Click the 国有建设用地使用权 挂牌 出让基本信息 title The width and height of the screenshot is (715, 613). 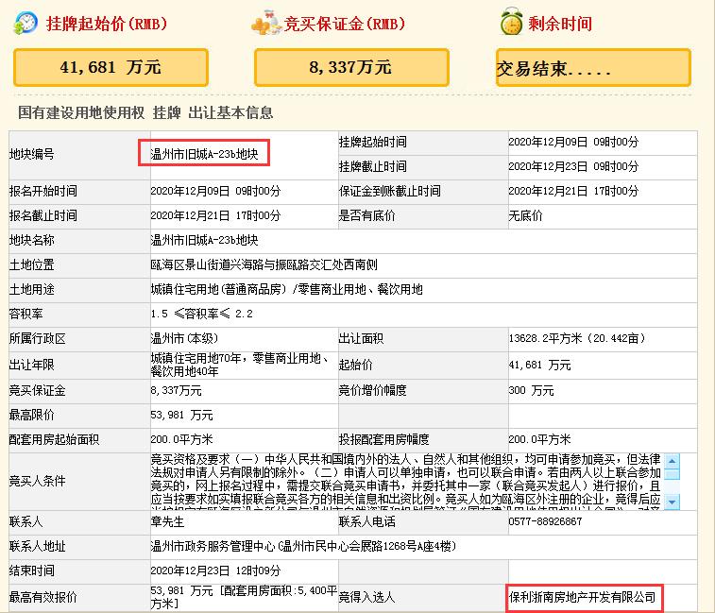[145, 112]
